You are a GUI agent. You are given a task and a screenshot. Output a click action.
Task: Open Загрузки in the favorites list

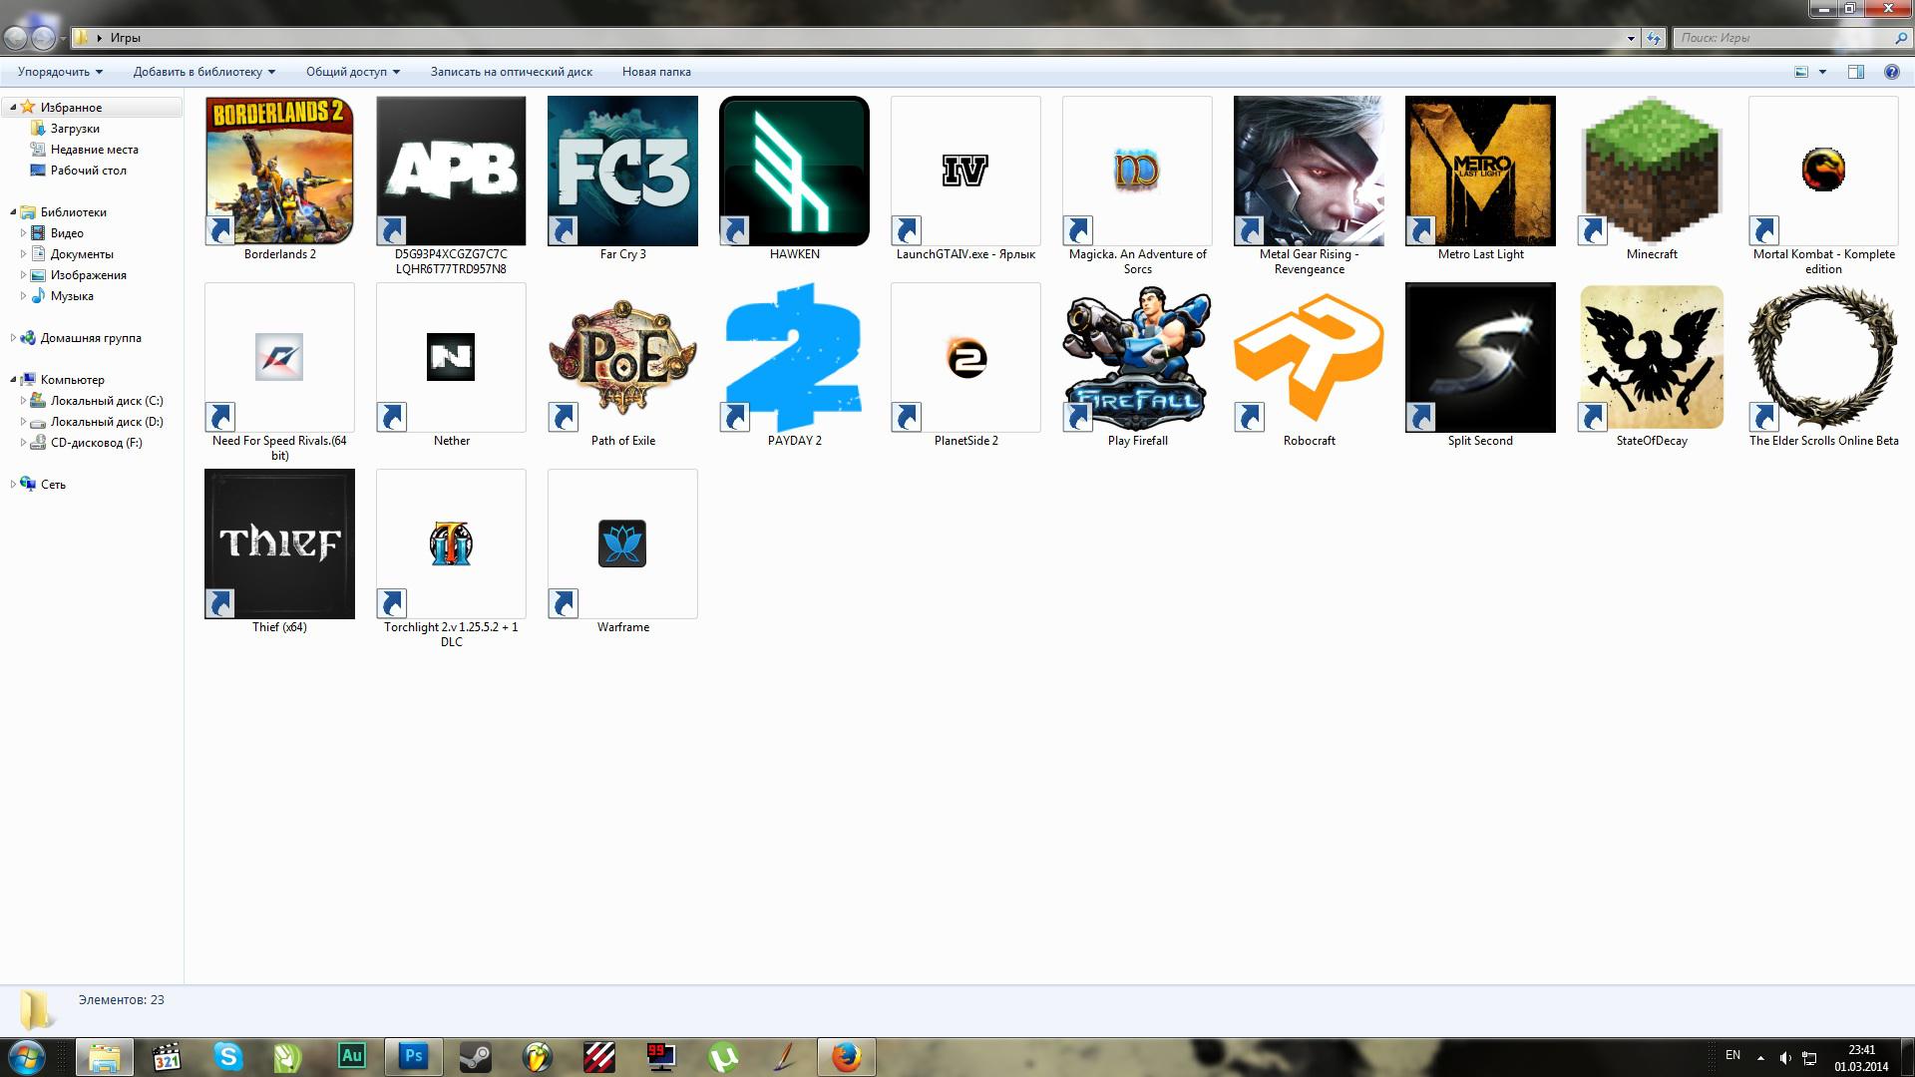(75, 129)
